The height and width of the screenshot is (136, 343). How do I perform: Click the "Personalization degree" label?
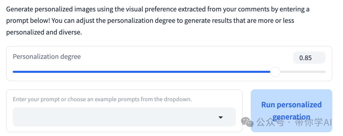point(47,57)
